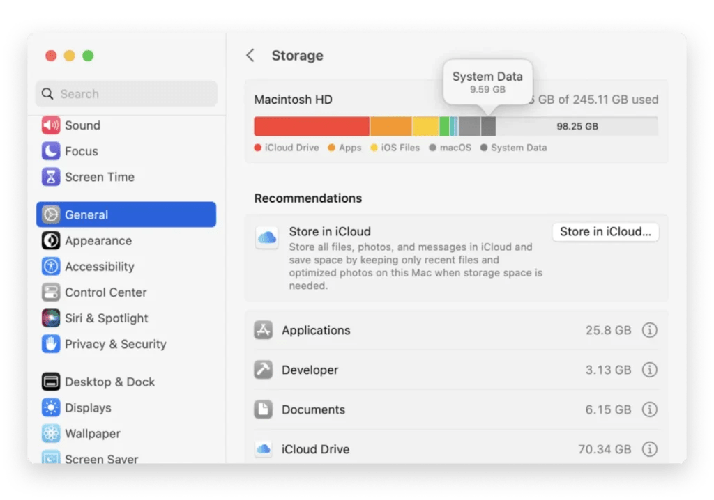Select the Wallpaper settings icon
Viewport: 714px width, 500px height.
50,433
